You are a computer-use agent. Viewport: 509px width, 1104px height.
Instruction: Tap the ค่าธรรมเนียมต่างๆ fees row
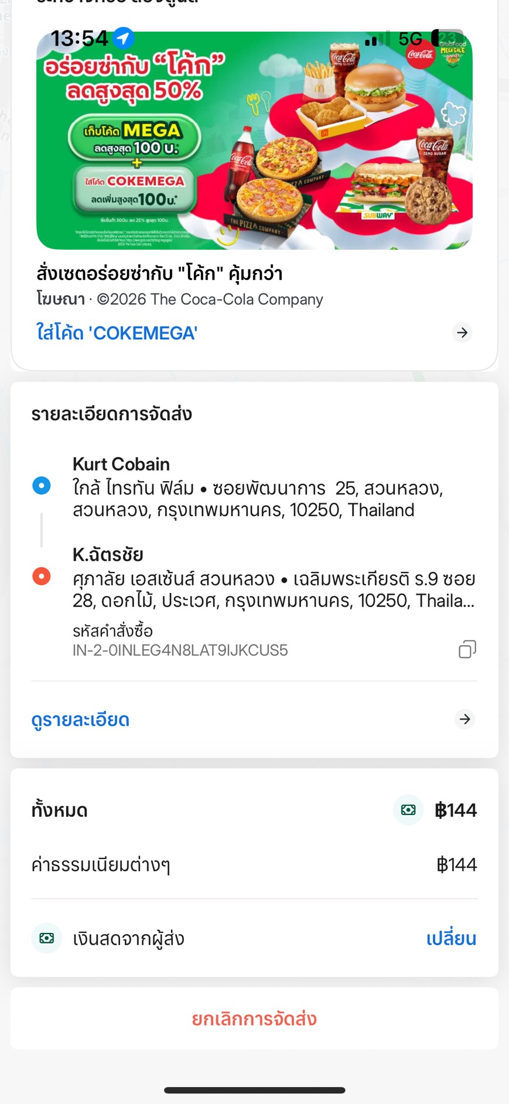pos(254,865)
